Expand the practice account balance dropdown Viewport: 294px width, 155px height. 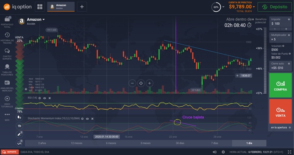click(x=254, y=7)
